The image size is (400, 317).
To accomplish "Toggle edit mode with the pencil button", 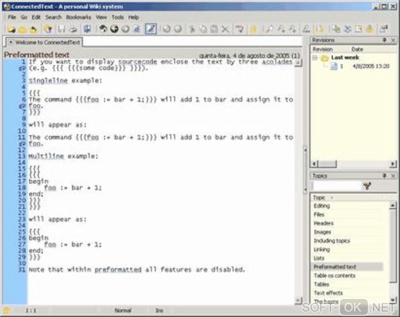I will [151, 29].
